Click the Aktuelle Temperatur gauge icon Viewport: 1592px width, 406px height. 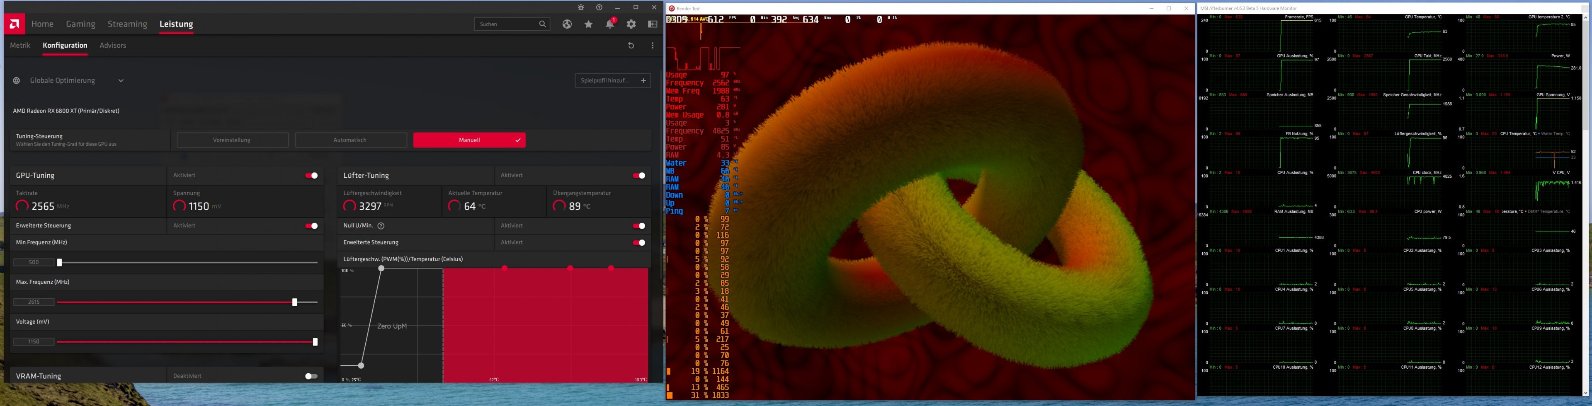454,206
